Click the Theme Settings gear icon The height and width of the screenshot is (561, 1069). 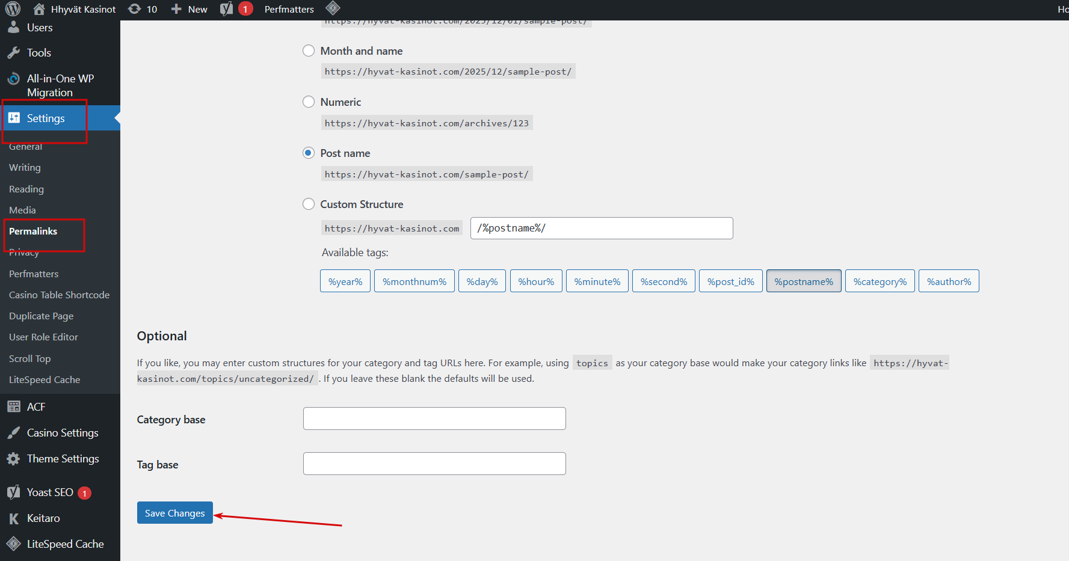[x=13, y=459]
